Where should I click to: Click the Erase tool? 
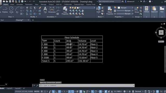click(40, 8)
